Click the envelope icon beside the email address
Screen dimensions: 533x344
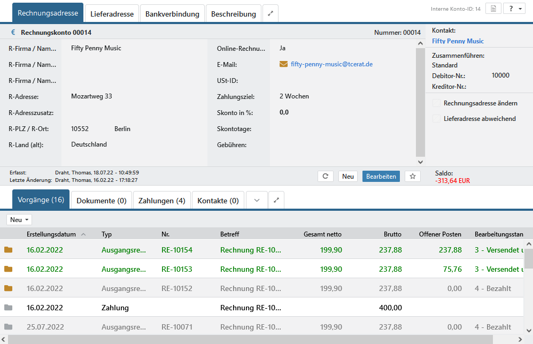tap(284, 64)
